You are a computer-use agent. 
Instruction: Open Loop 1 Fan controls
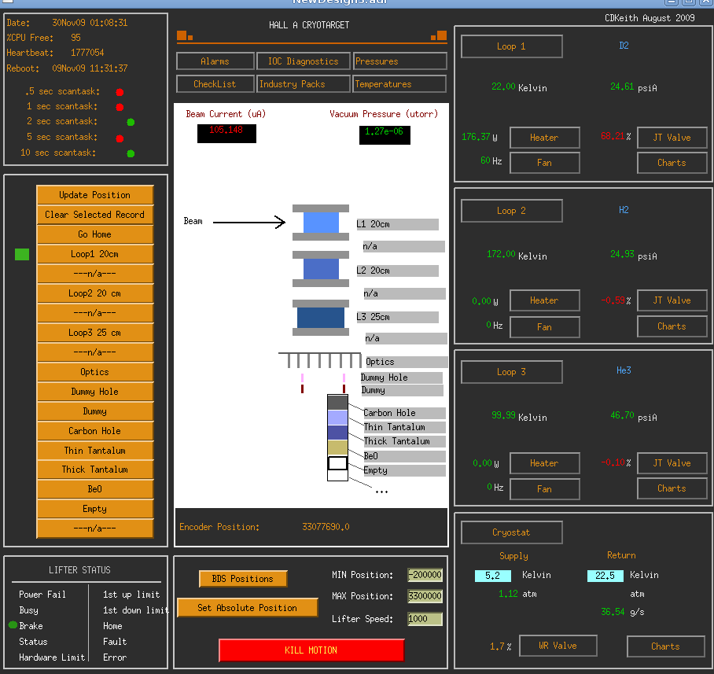[545, 163]
